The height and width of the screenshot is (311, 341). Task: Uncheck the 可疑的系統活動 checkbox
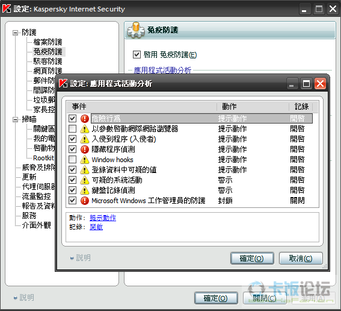72,180
